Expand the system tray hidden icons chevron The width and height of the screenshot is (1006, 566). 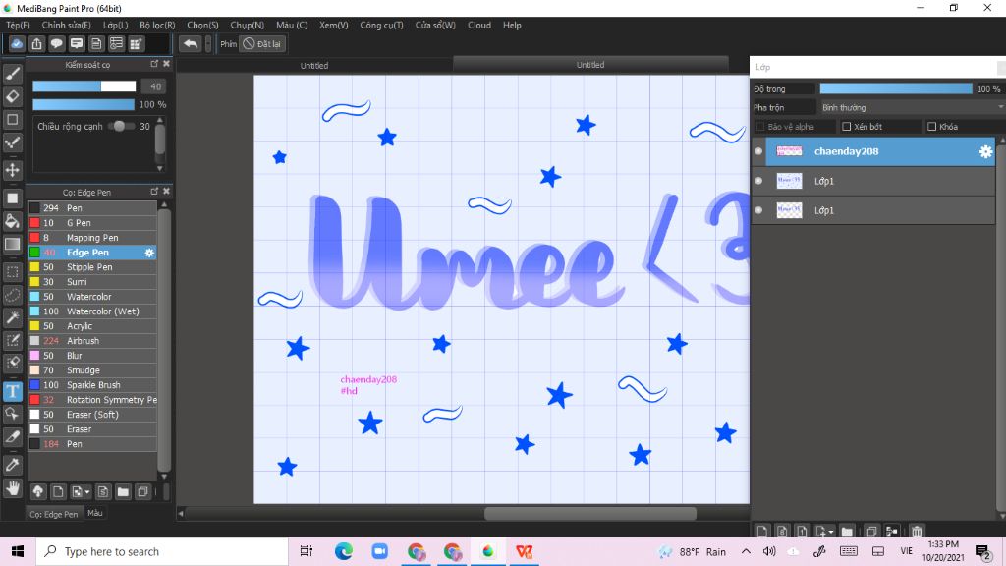tap(746, 551)
